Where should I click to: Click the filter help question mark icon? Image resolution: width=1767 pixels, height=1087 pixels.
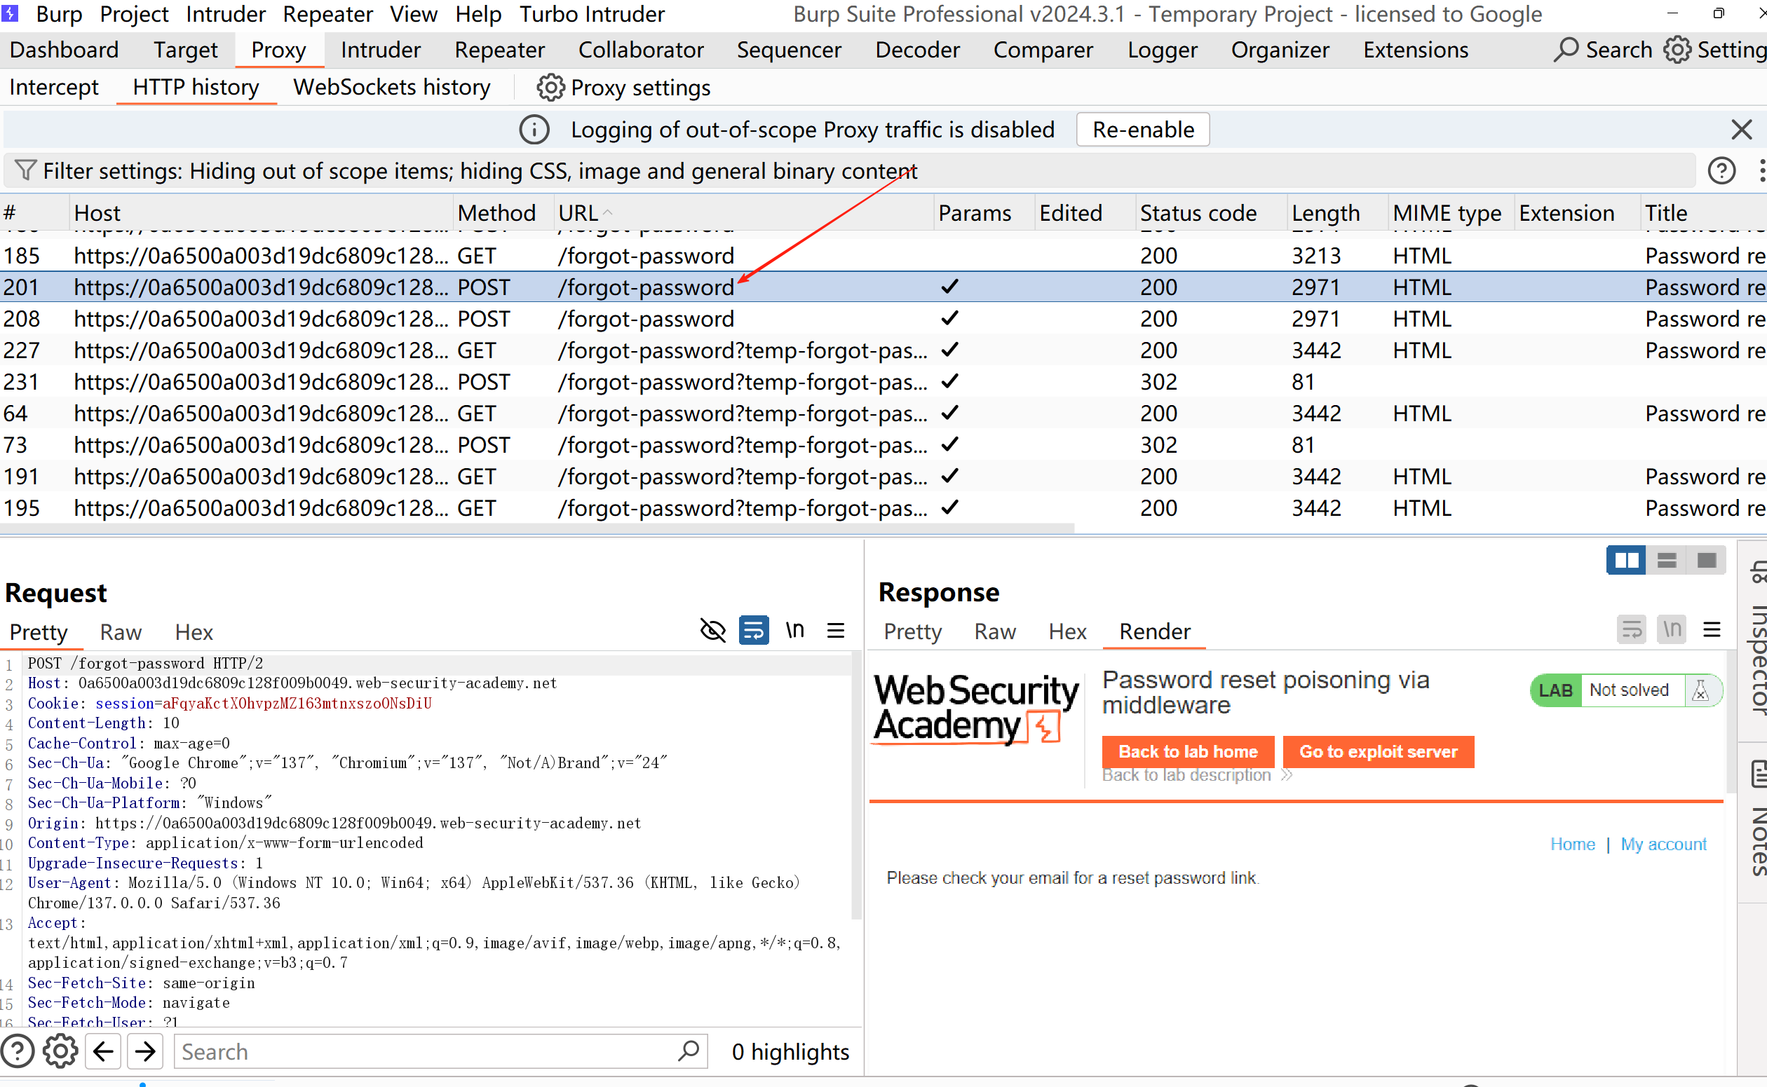point(1721,171)
